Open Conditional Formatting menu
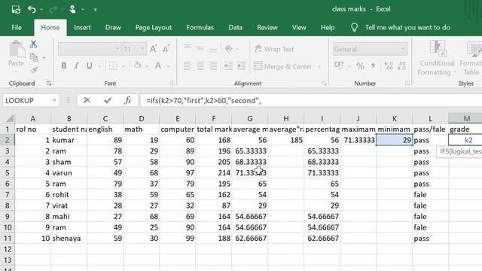482x271 pixels. [x=437, y=58]
